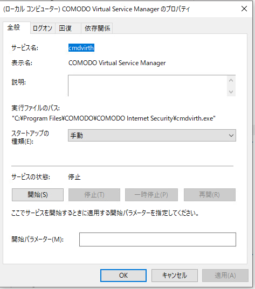This screenshot has width=255, height=289.
Task: Select the highlighted cmdvirth service name
Action: (81, 48)
